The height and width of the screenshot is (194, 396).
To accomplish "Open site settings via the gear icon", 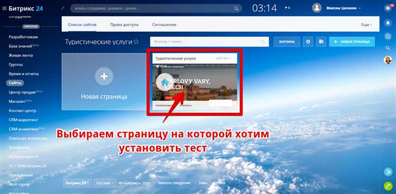I will tap(308, 42).
